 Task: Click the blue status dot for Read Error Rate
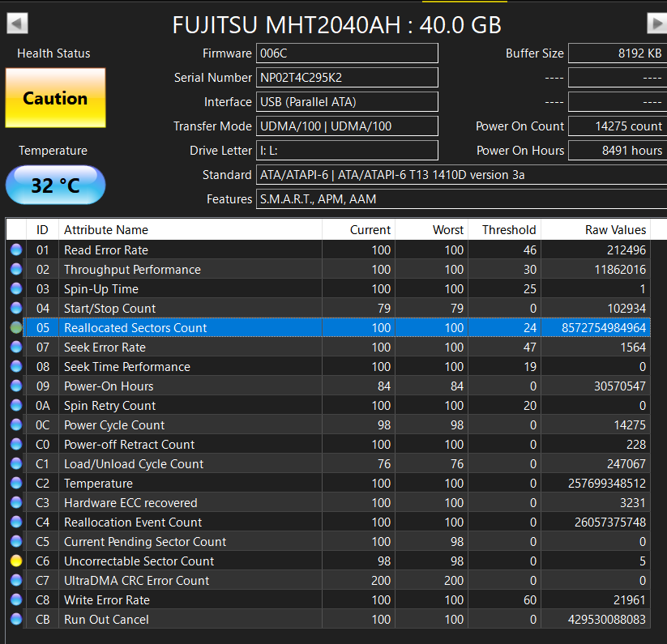pos(16,249)
